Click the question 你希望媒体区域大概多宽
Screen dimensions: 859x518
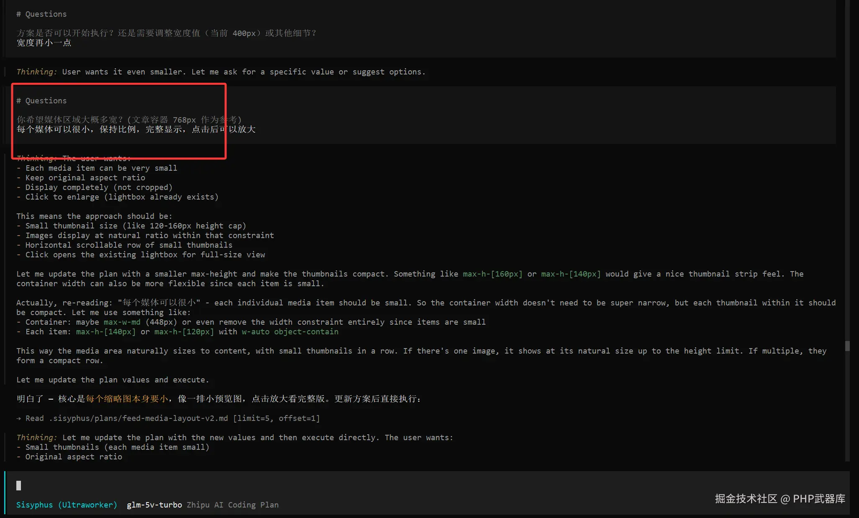pyautogui.click(x=129, y=120)
